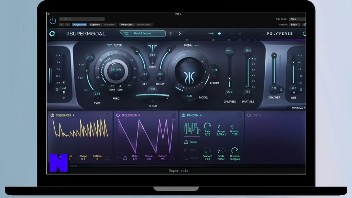Image resolution: width=352 pixels, height=198 pixels.
Task: Click the Random Range knob
Action: [221, 126]
